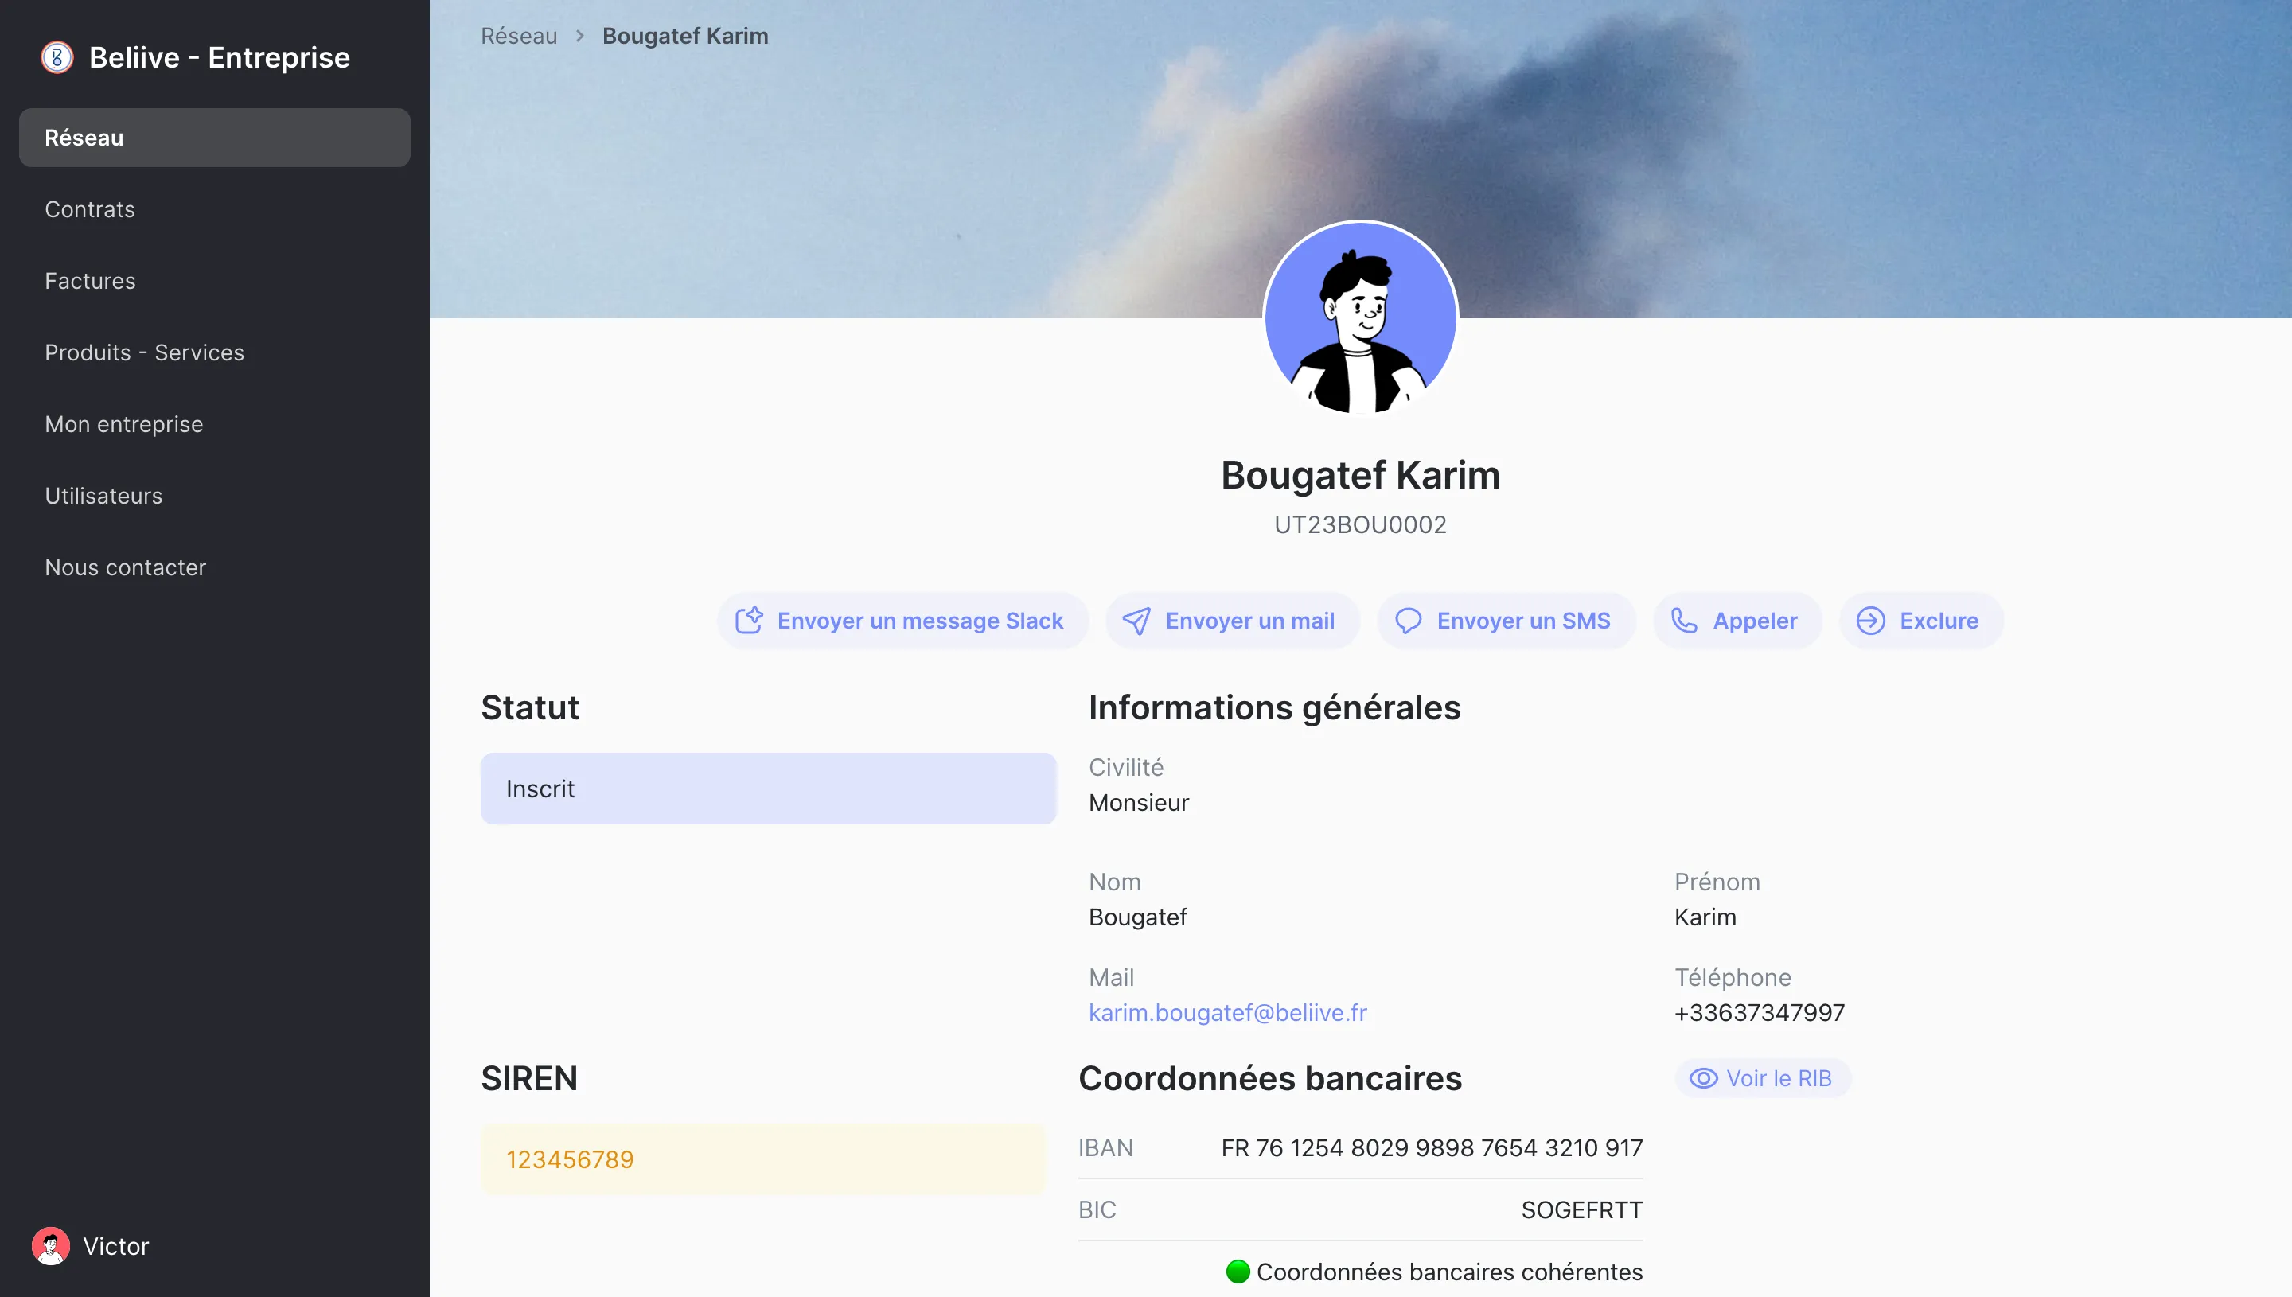The width and height of the screenshot is (2292, 1297).
Task: Open Produits - Services page
Action: coord(144,352)
